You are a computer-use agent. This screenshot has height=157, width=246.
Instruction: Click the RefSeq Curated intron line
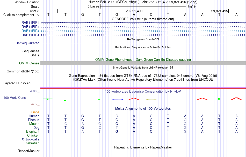tap(143, 43)
